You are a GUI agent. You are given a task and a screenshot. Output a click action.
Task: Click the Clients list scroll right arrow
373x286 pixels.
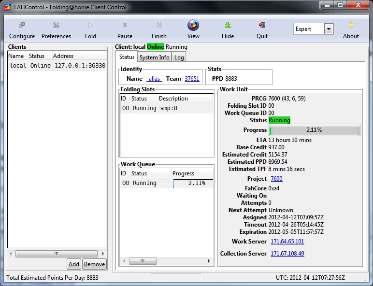(103, 254)
